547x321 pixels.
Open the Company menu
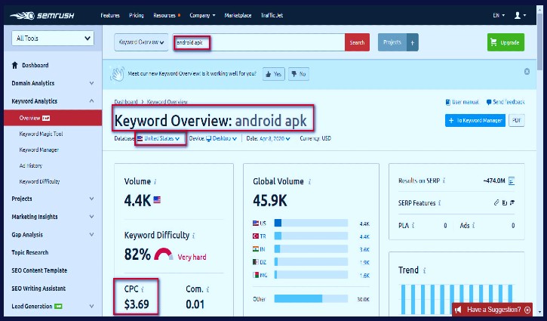202,15
